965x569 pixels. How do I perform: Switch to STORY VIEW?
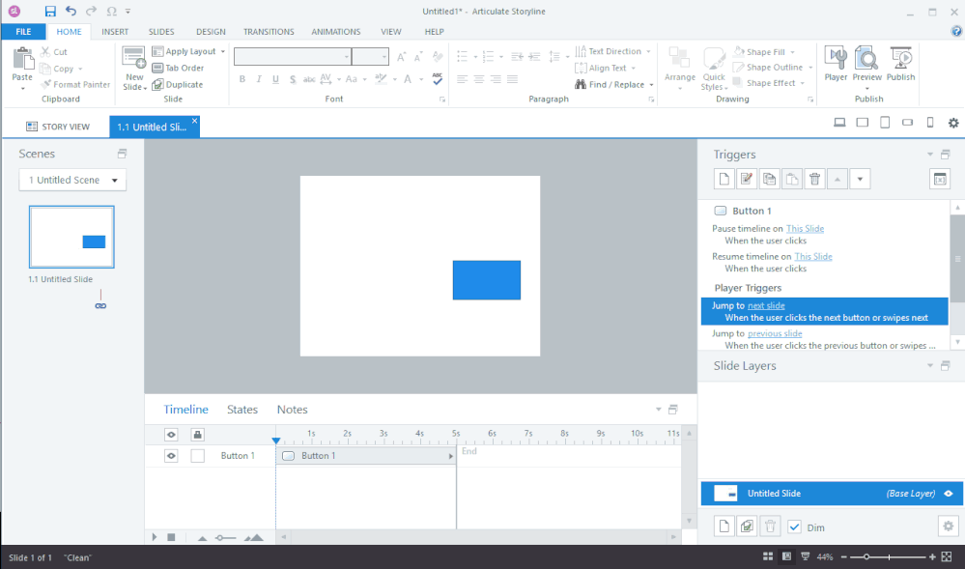point(57,127)
